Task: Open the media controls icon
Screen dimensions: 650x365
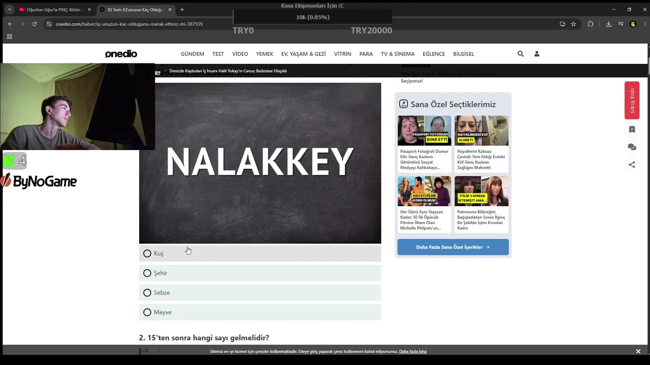Action: [621, 24]
